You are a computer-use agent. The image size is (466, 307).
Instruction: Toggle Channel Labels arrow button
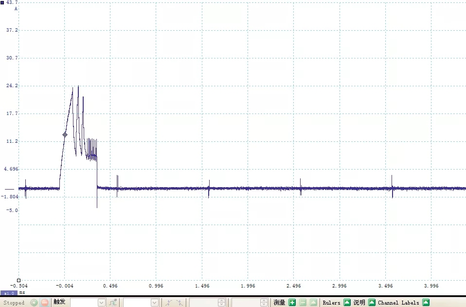click(x=426, y=303)
